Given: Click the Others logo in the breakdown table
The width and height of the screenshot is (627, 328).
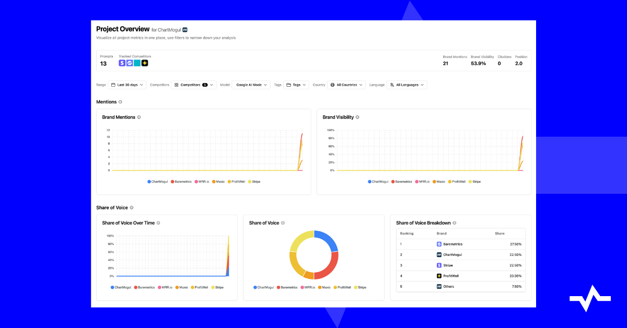Looking at the screenshot, I should pos(439,286).
